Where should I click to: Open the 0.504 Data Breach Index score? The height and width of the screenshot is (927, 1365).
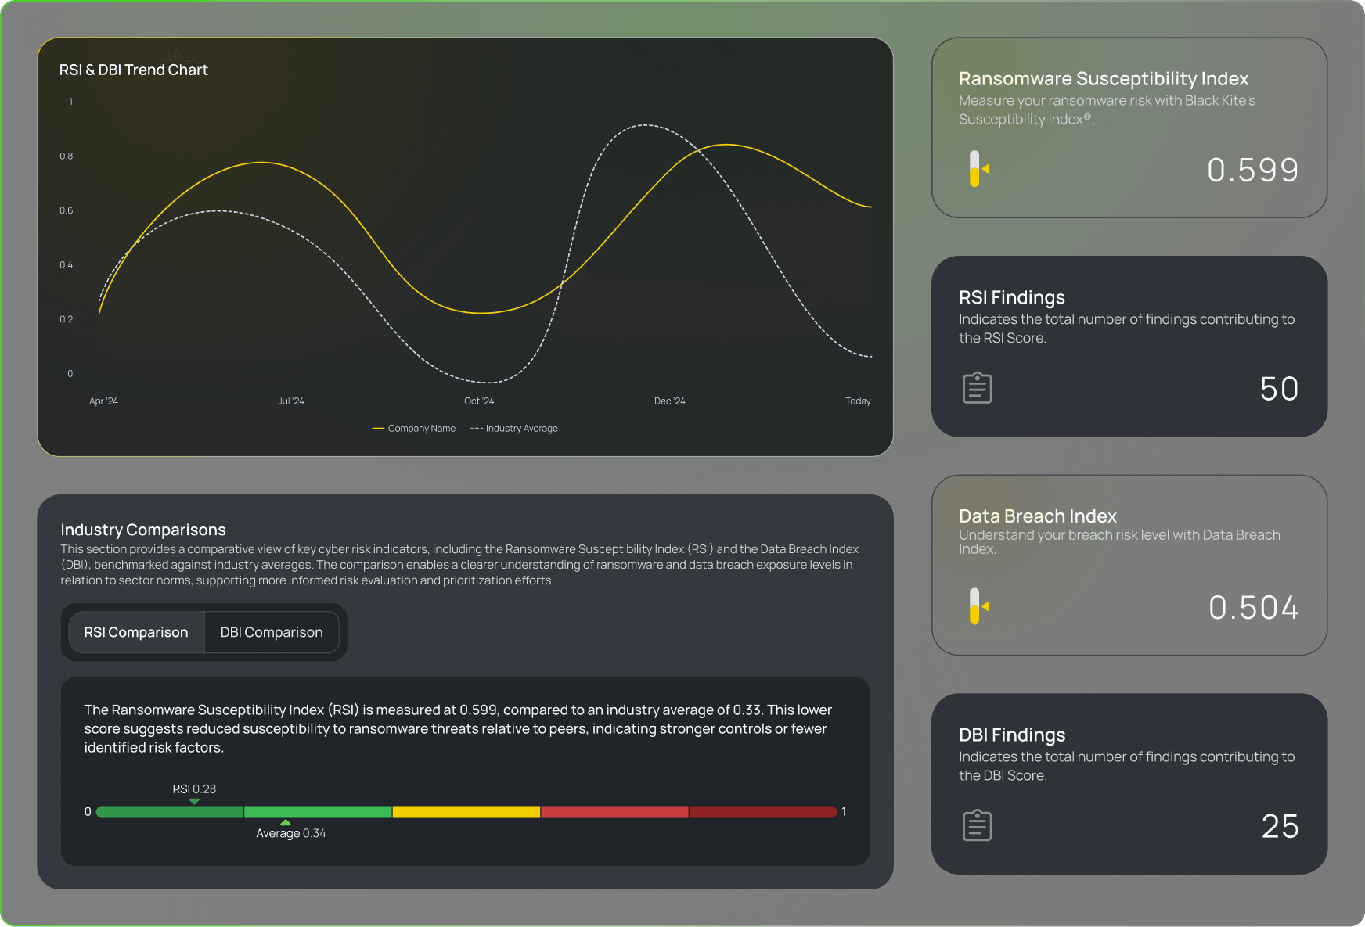[1253, 608]
